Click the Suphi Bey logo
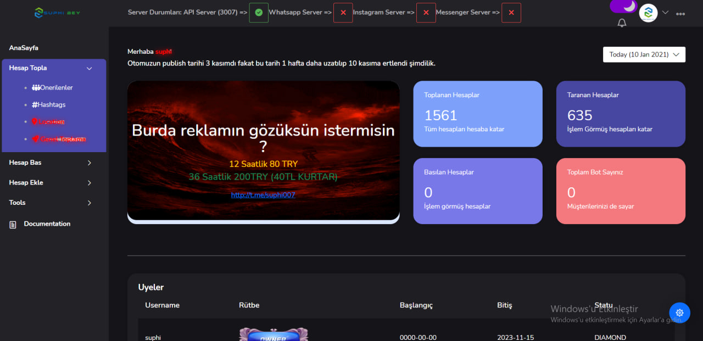This screenshot has width=703, height=341. 57,13
